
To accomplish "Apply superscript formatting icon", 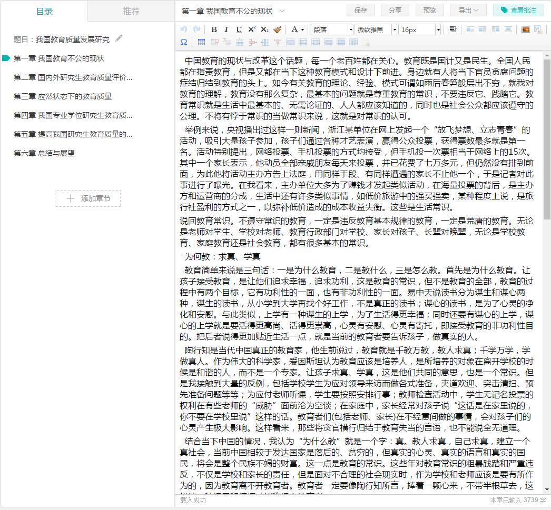I will (x=252, y=29).
